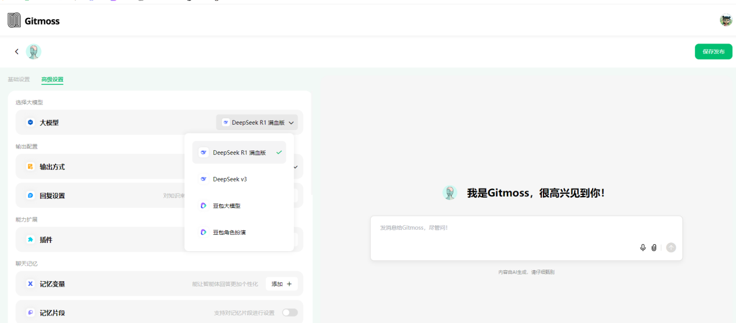The height and width of the screenshot is (323, 736).
Task: Click the robot avatar beside greeting
Action: (x=450, y=193)
